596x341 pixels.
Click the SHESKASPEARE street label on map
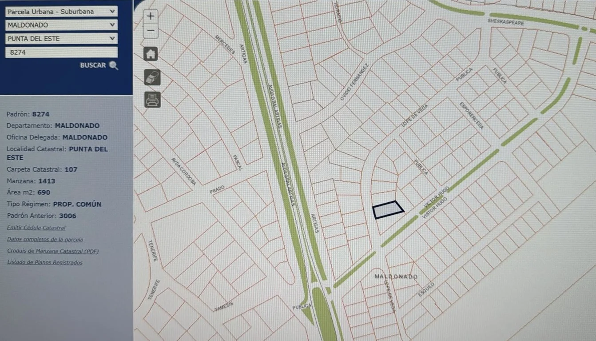[505, 22]
